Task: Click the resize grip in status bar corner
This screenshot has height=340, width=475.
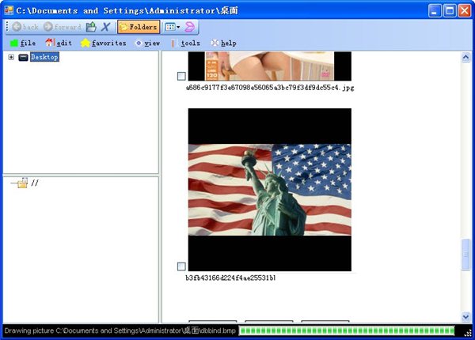Action: (468, 332)
